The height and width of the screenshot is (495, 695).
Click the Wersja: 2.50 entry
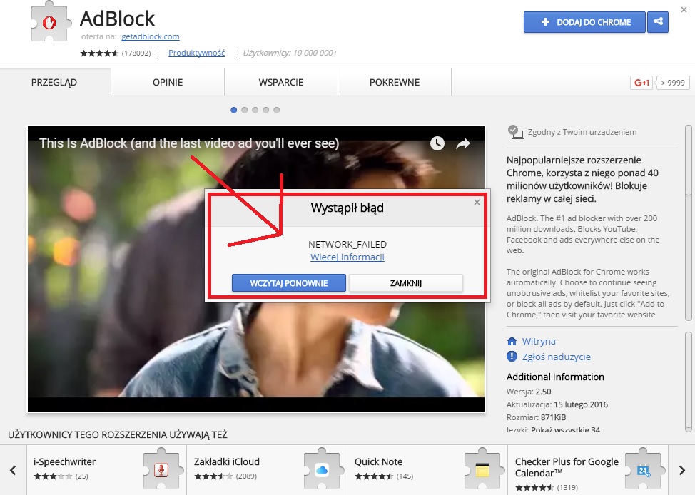click(529, 392)
